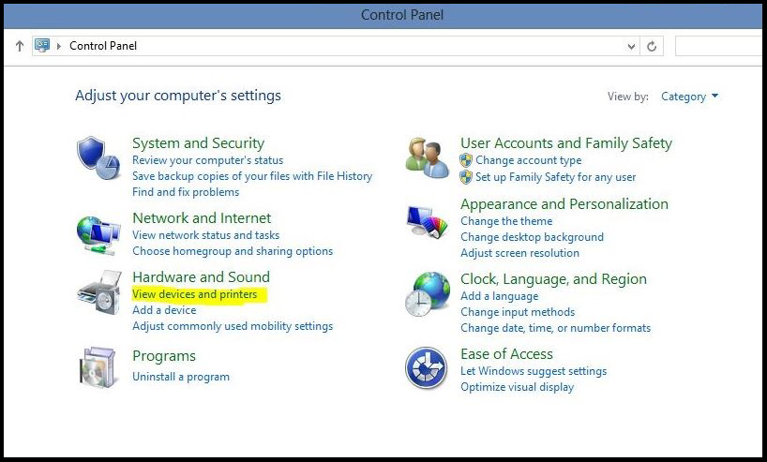The height and width of the screenshot is (462, 767).
Task: Click the Programs disc box icon
Action: tap(98, 367)
